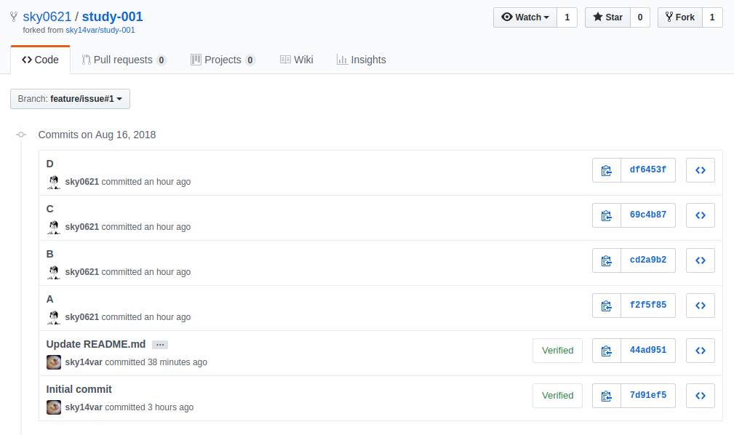
Task: Browse repository at commit C
Action: (701, 215)
